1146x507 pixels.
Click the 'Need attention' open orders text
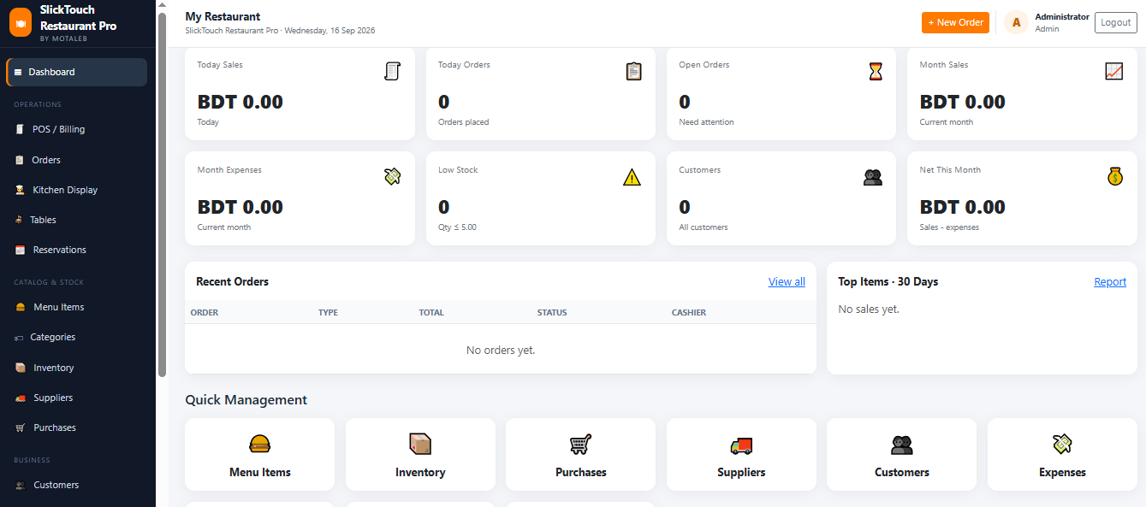pyautogui.click(x=706, y=122)
